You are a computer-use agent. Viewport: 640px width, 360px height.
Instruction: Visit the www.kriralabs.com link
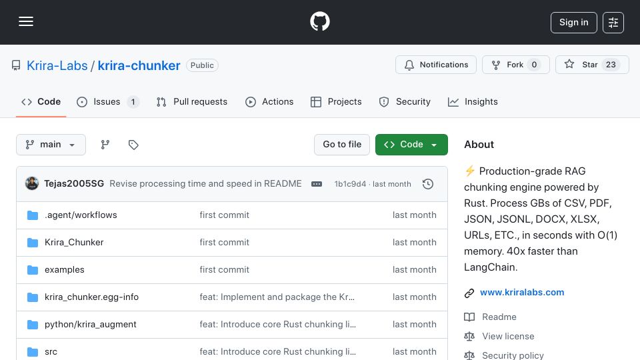(x=522, y=292)
